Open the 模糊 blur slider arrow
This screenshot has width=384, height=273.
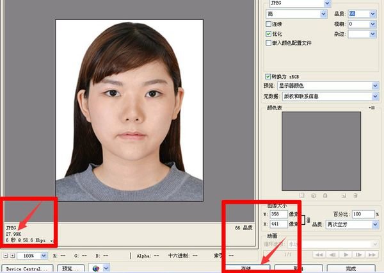(372, 24)
